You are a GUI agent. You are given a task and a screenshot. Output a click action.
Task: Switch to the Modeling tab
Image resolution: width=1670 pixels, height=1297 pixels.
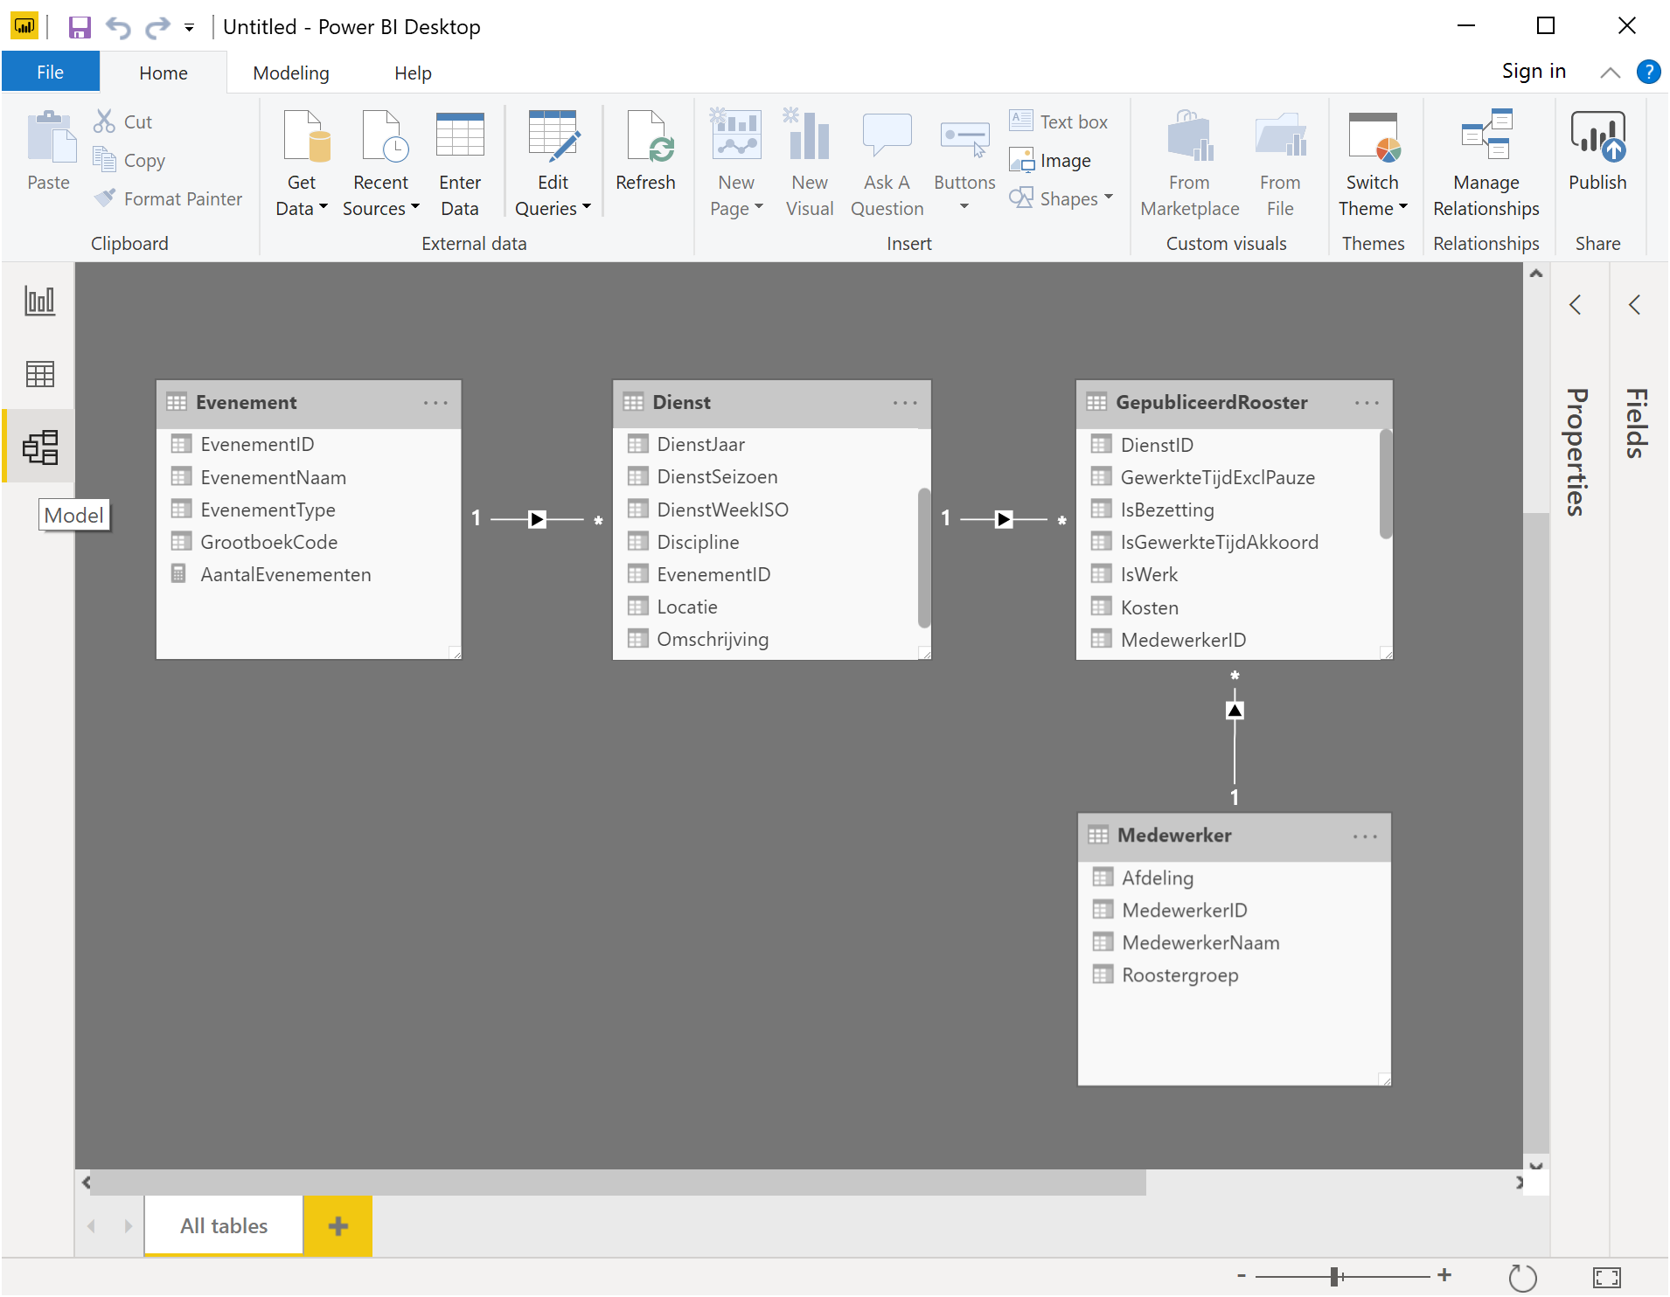point(291,73)
